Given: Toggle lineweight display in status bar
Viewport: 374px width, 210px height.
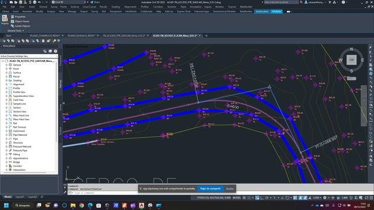Looking at the screenshot, I should point(295,198).
